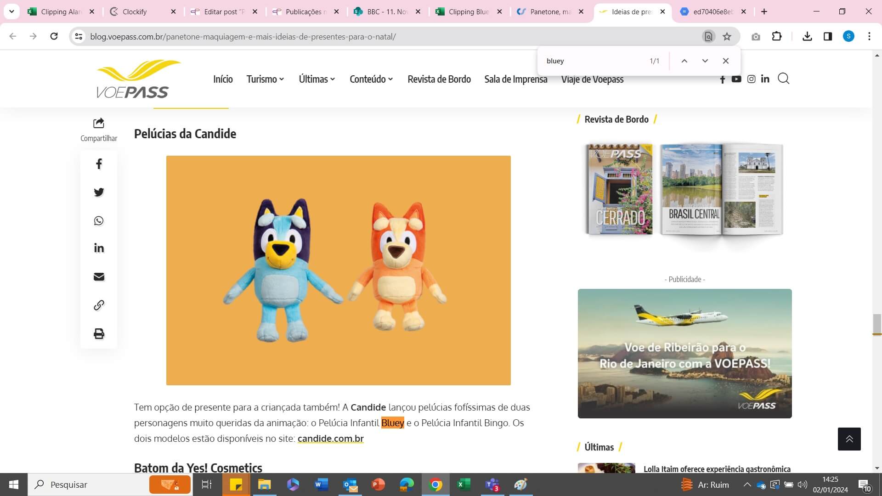
Task: Bookmark this page with star icon
Action: coord(727,37)
